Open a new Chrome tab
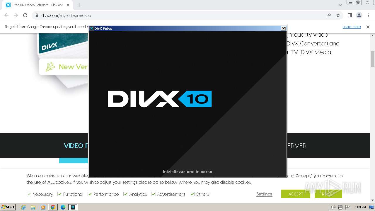The height and width of the screenshot is (211, 375). point(79,5)
